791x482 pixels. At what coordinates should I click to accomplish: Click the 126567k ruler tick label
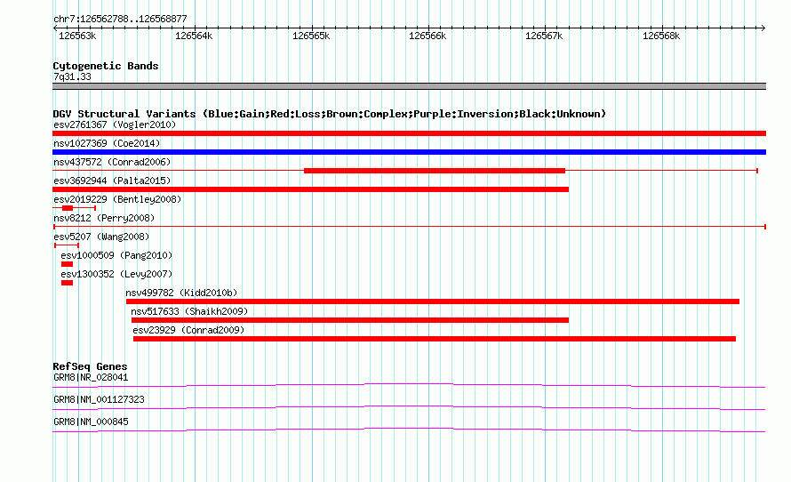point(544,36)
